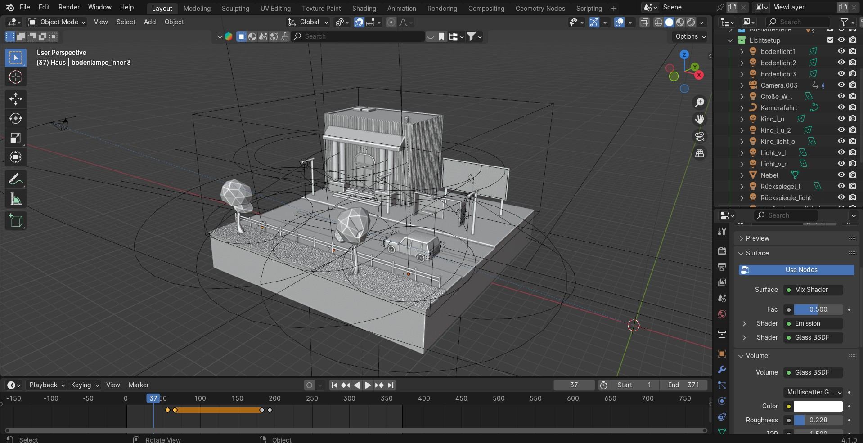The image size is (863, 443).
Task: Select the Measure tool
Action: [16, 199]
